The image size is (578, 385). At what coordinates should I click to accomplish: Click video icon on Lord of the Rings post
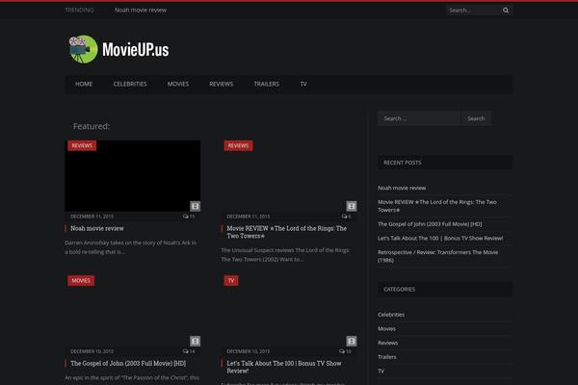352,206
